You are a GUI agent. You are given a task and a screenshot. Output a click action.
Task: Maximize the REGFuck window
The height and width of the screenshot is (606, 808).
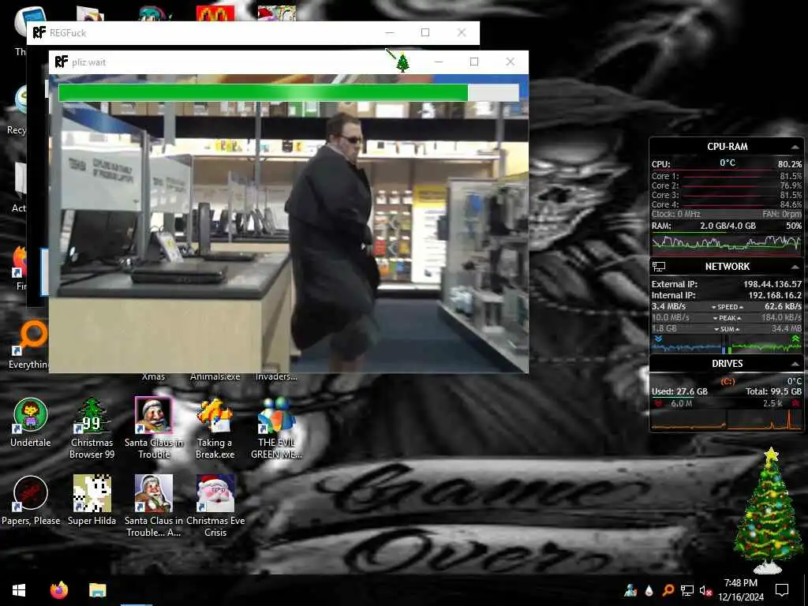point(425,32)
